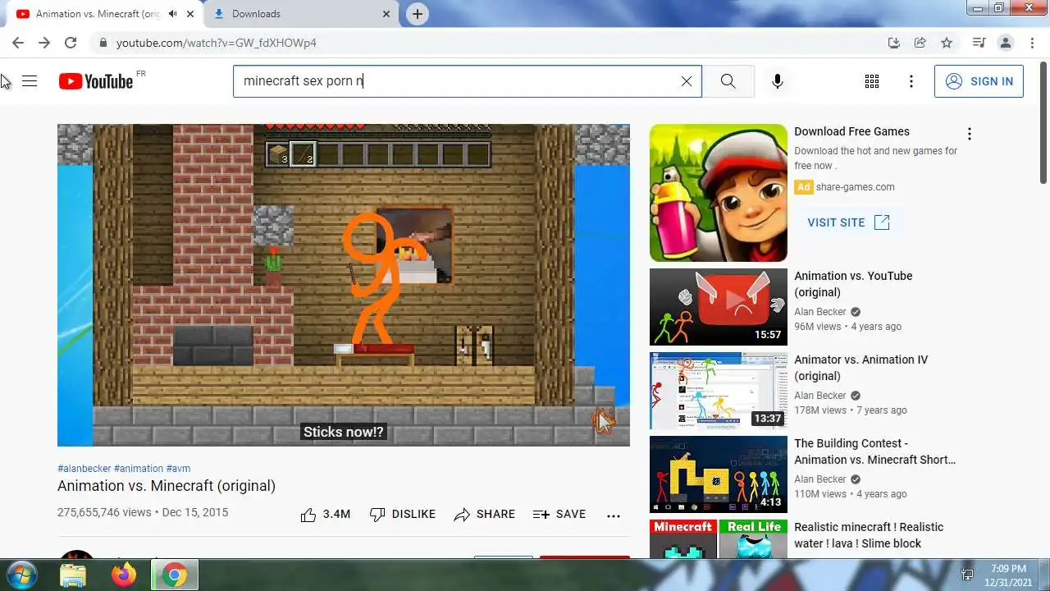The width and height of the screenshot is (1050, 591).
Task: Click the install app icon in address bar
Action: pyautogui.click(x=894, y=43)
